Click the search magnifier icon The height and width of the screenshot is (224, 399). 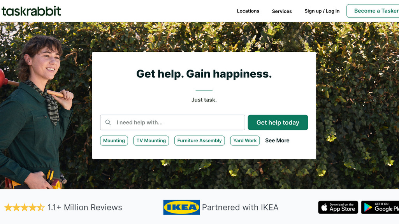[x=108, y=122]
